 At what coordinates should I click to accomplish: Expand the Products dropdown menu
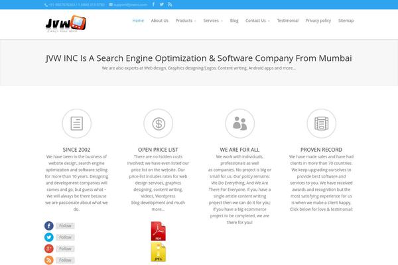(186, 21)
